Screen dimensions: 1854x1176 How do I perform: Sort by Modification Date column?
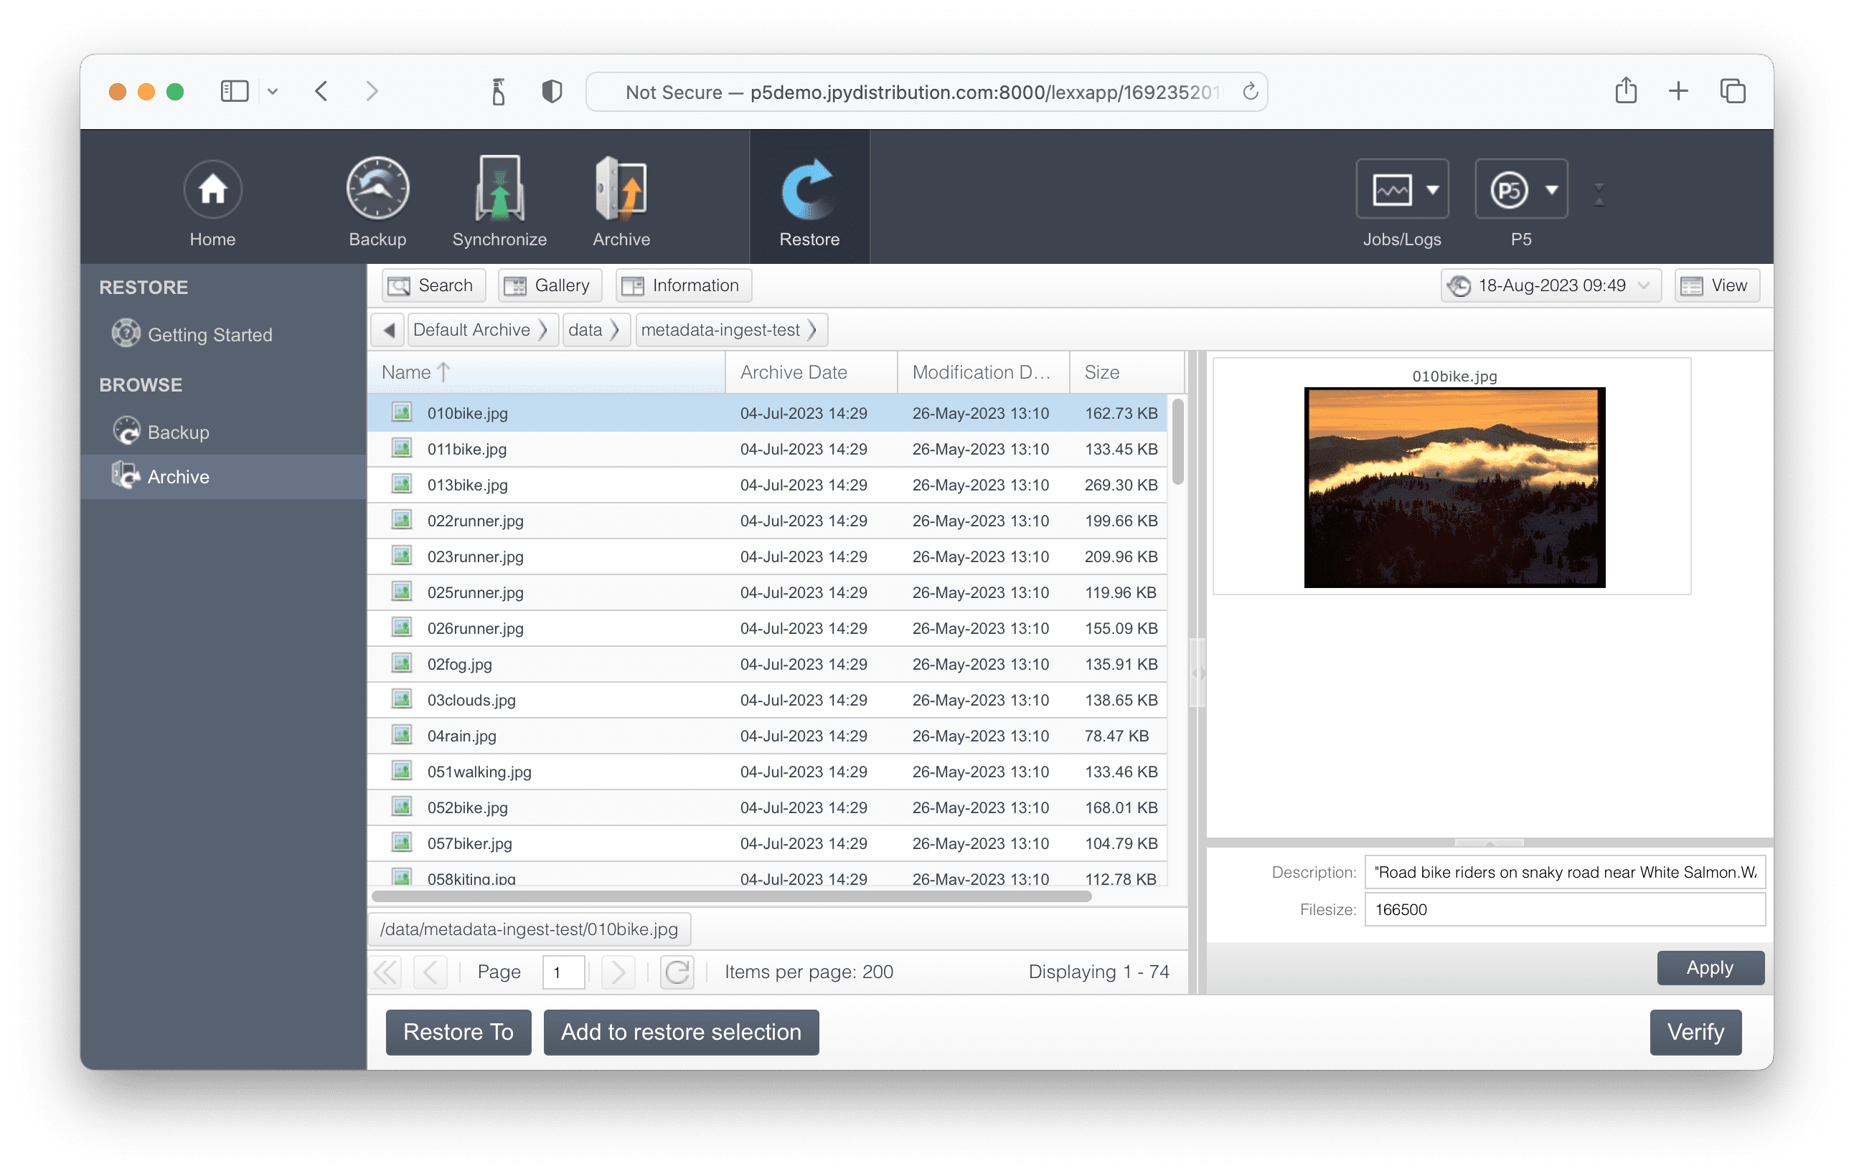point(983,372)
